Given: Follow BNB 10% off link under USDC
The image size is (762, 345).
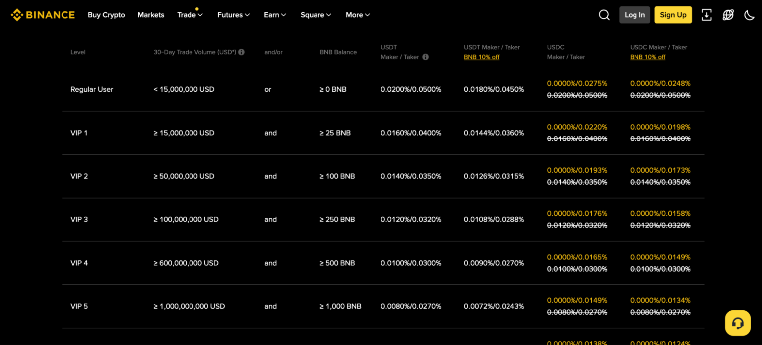Looking at the screenshot, I should 647,57.
